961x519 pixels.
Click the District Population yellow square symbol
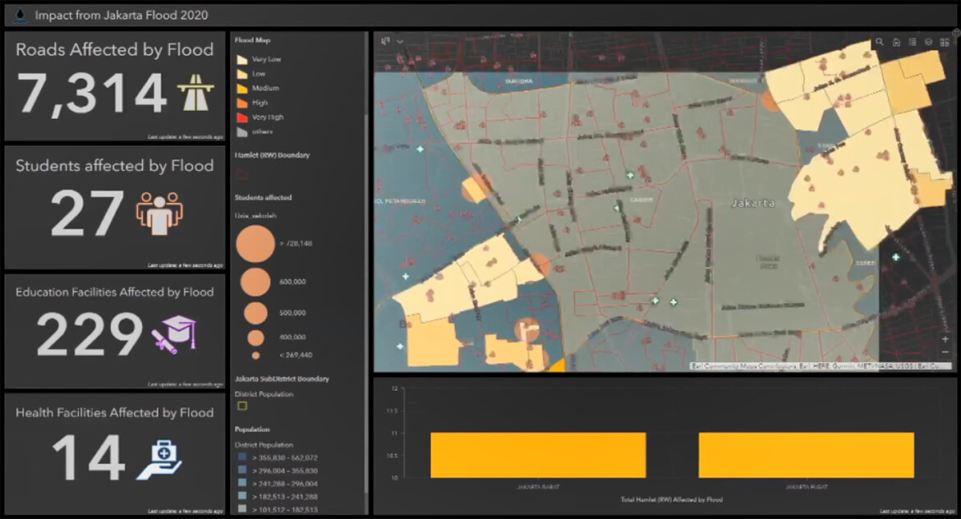(x=242, y=406)
